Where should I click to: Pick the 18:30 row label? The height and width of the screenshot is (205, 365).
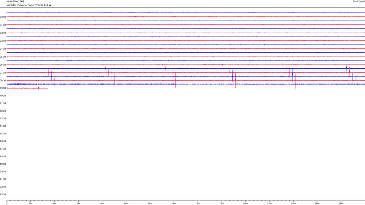coord(3,157)
